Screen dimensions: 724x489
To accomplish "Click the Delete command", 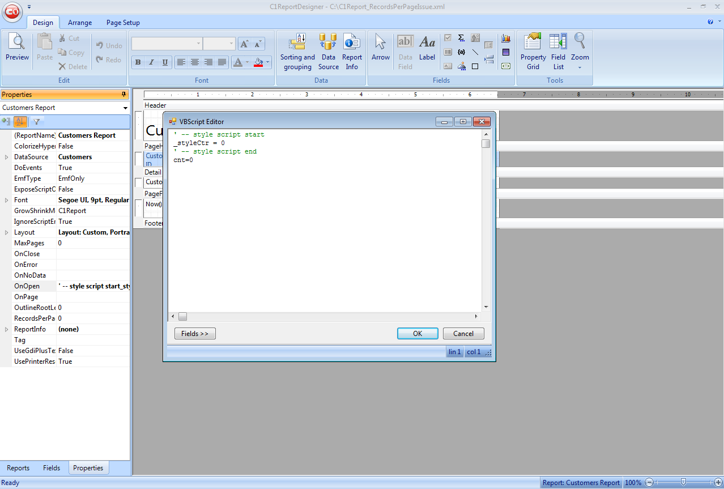I will click(x=73, y=66).
